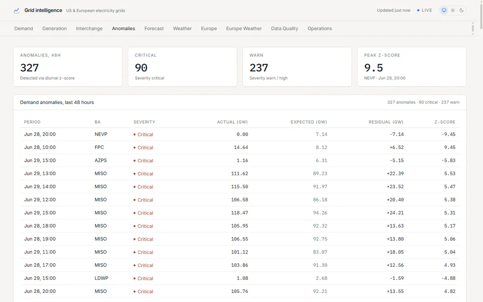Select the Anomalies tab
Viewport: 483px width, 302px height.
[124, 29]
